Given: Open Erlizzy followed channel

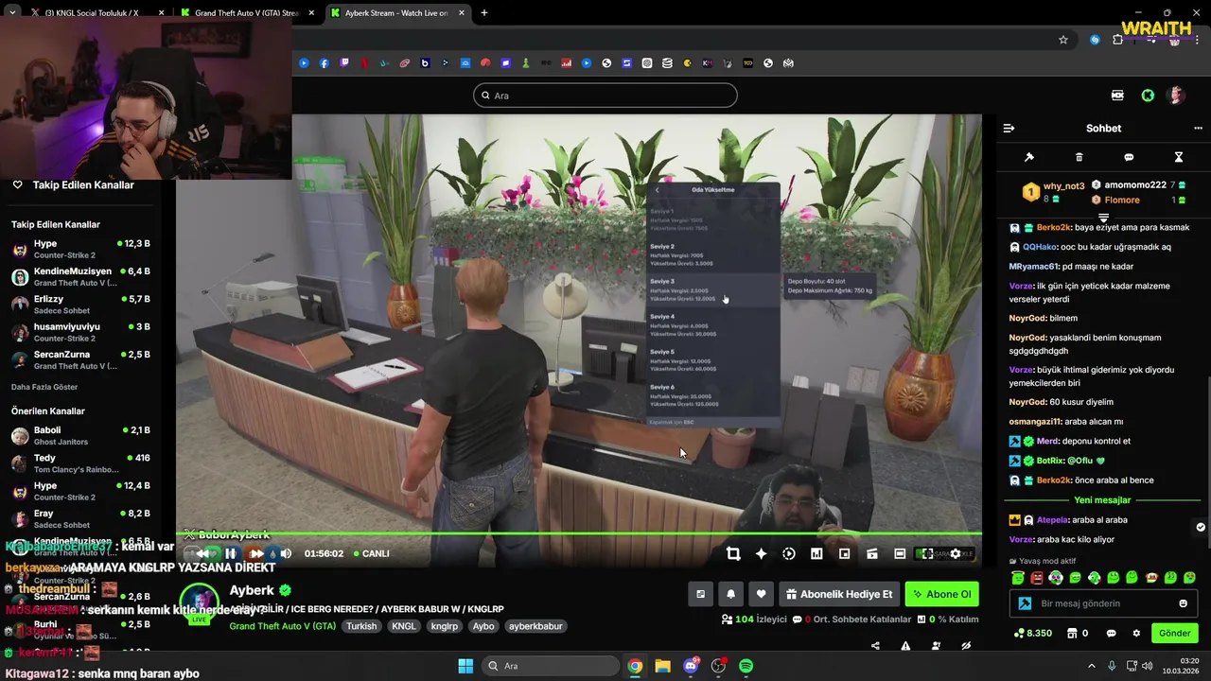Looking at the screenshot, I should pyautogui.click(x=80, y=305).
